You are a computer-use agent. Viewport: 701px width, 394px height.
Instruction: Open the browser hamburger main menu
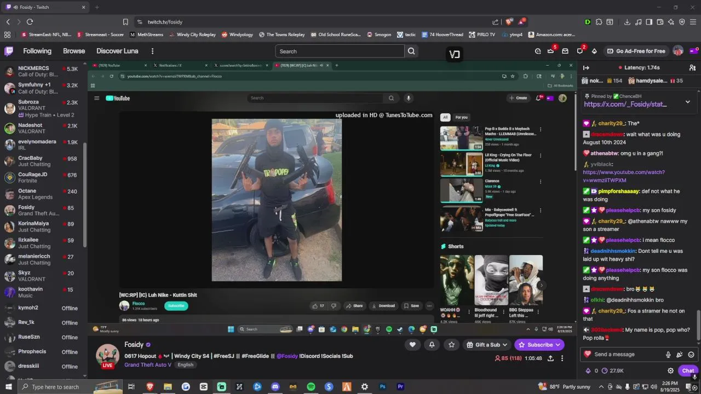click(693, 22)
